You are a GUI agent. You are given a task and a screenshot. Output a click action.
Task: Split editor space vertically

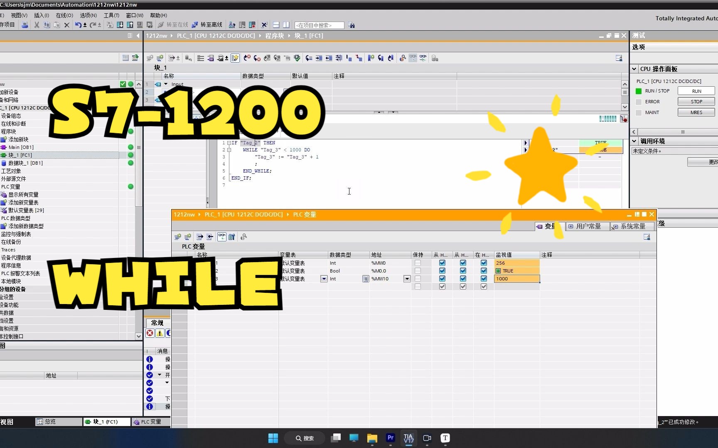pyautogui.click(x=286, y=25)
